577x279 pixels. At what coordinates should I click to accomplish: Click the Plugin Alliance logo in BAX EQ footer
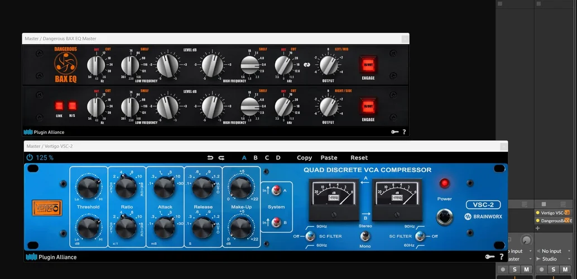(x=44, y=132)
